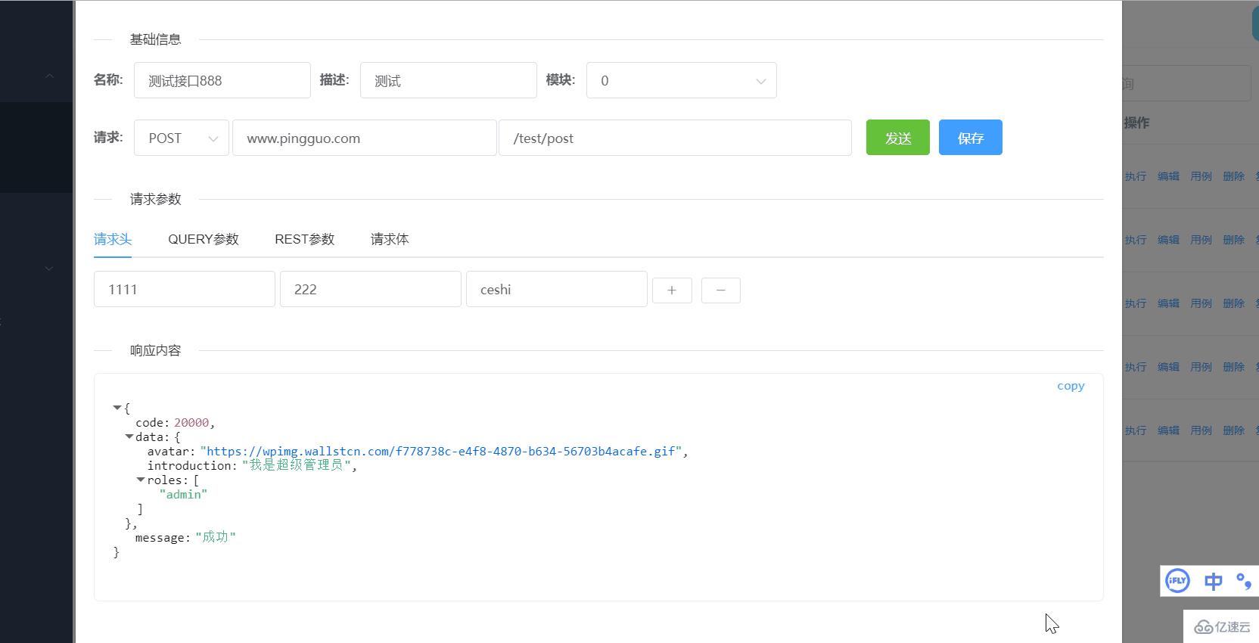Click the iFLY input method icon

tap(1177, 581)
